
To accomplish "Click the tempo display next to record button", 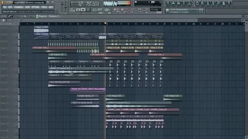I will pyautogui.click(x=97, y=10).
